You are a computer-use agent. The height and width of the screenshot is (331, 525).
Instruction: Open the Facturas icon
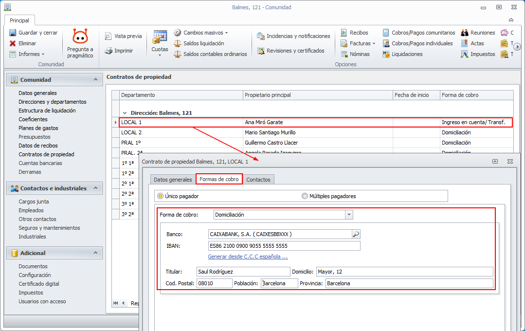[344, 43]
